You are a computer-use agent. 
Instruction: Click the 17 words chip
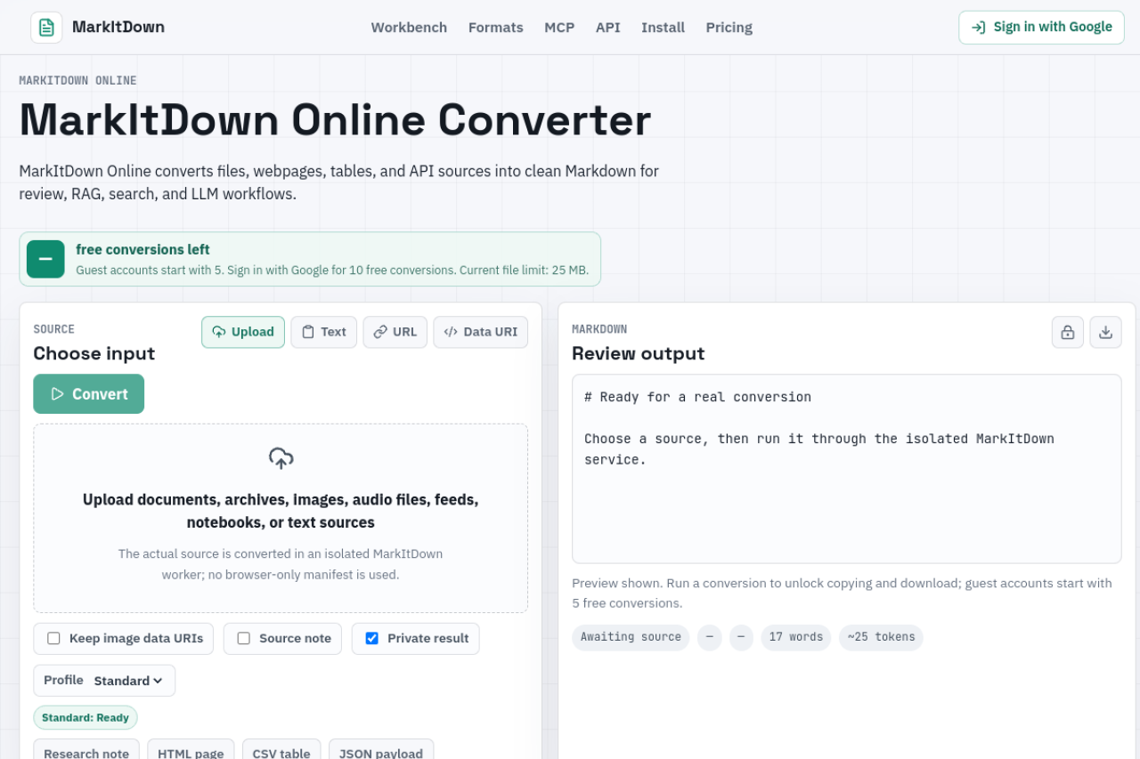click(x=796, y=637)
